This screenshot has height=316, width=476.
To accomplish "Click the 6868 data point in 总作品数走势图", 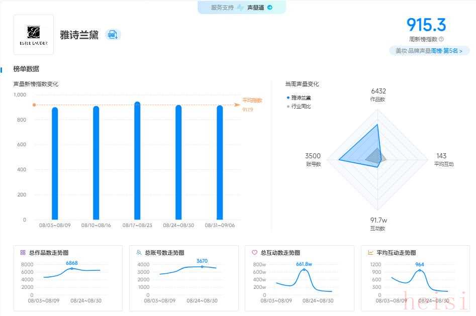I will [72, 269].
